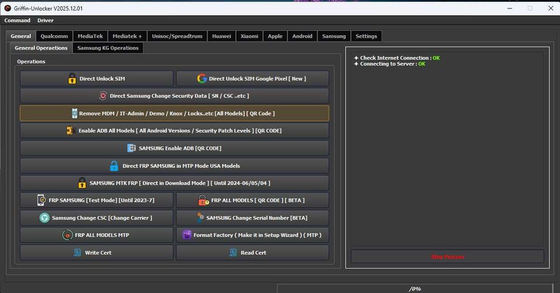The image size is (560, 293).
Task: Click the Write Cert button
Action: click(96, 252)
